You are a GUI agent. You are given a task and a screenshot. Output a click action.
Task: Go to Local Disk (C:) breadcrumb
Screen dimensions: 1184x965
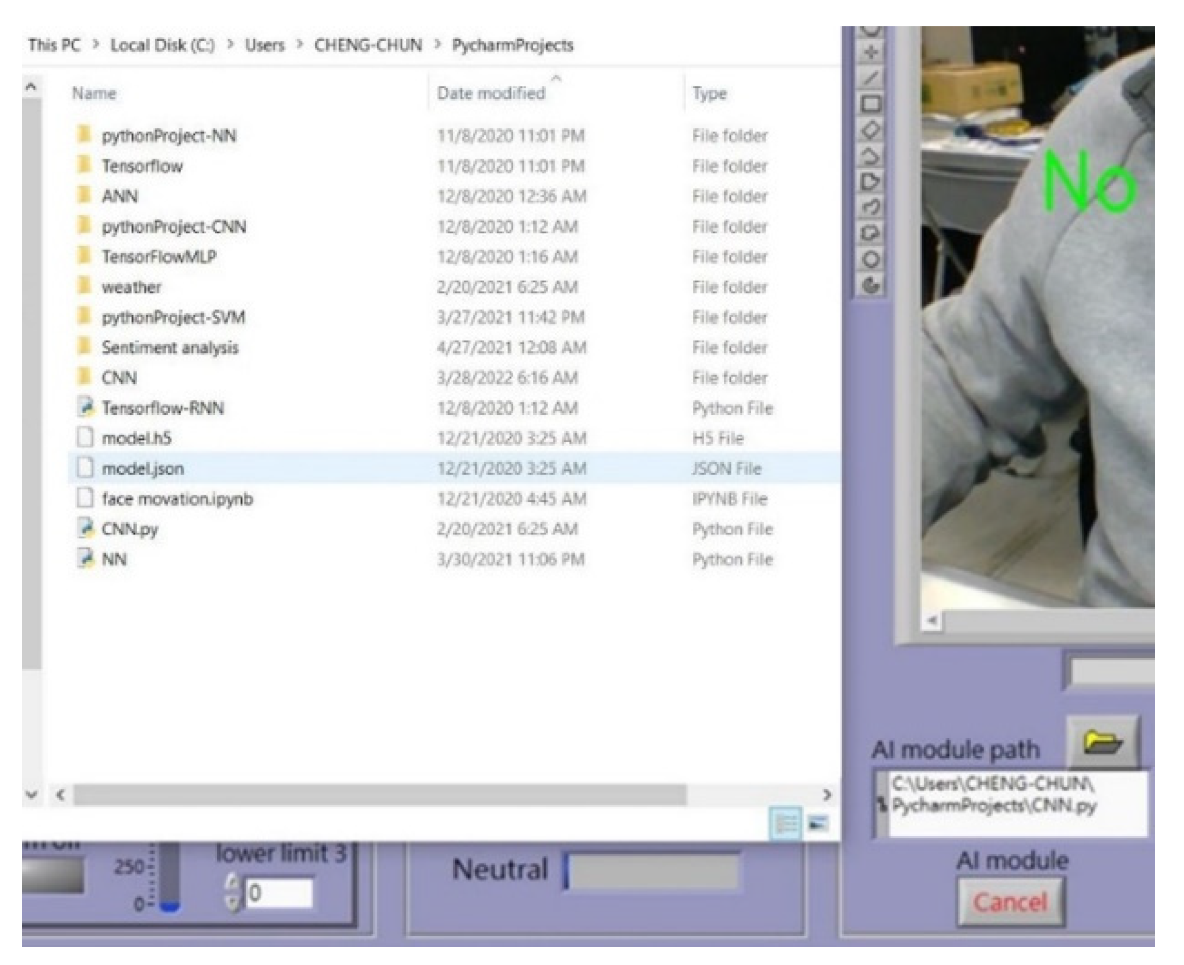pos(162,45)
